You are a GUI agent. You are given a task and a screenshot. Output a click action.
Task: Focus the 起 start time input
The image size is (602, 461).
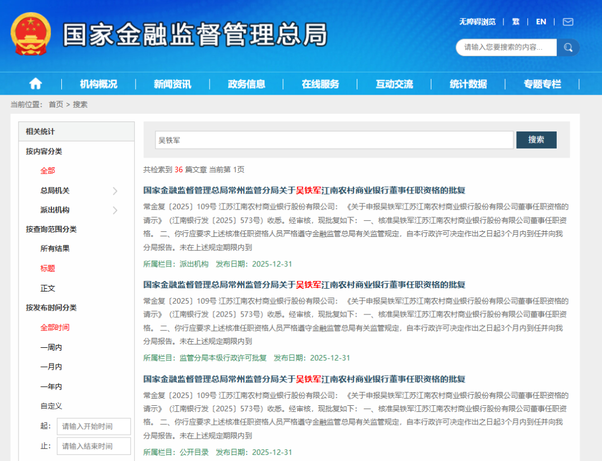pyautogui.click(x=94, y=426)
